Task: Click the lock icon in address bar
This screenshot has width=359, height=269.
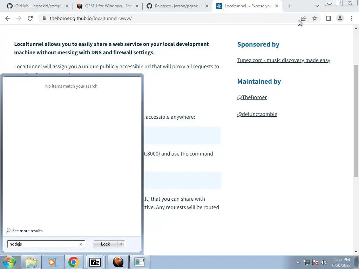Action: [44, 18]
